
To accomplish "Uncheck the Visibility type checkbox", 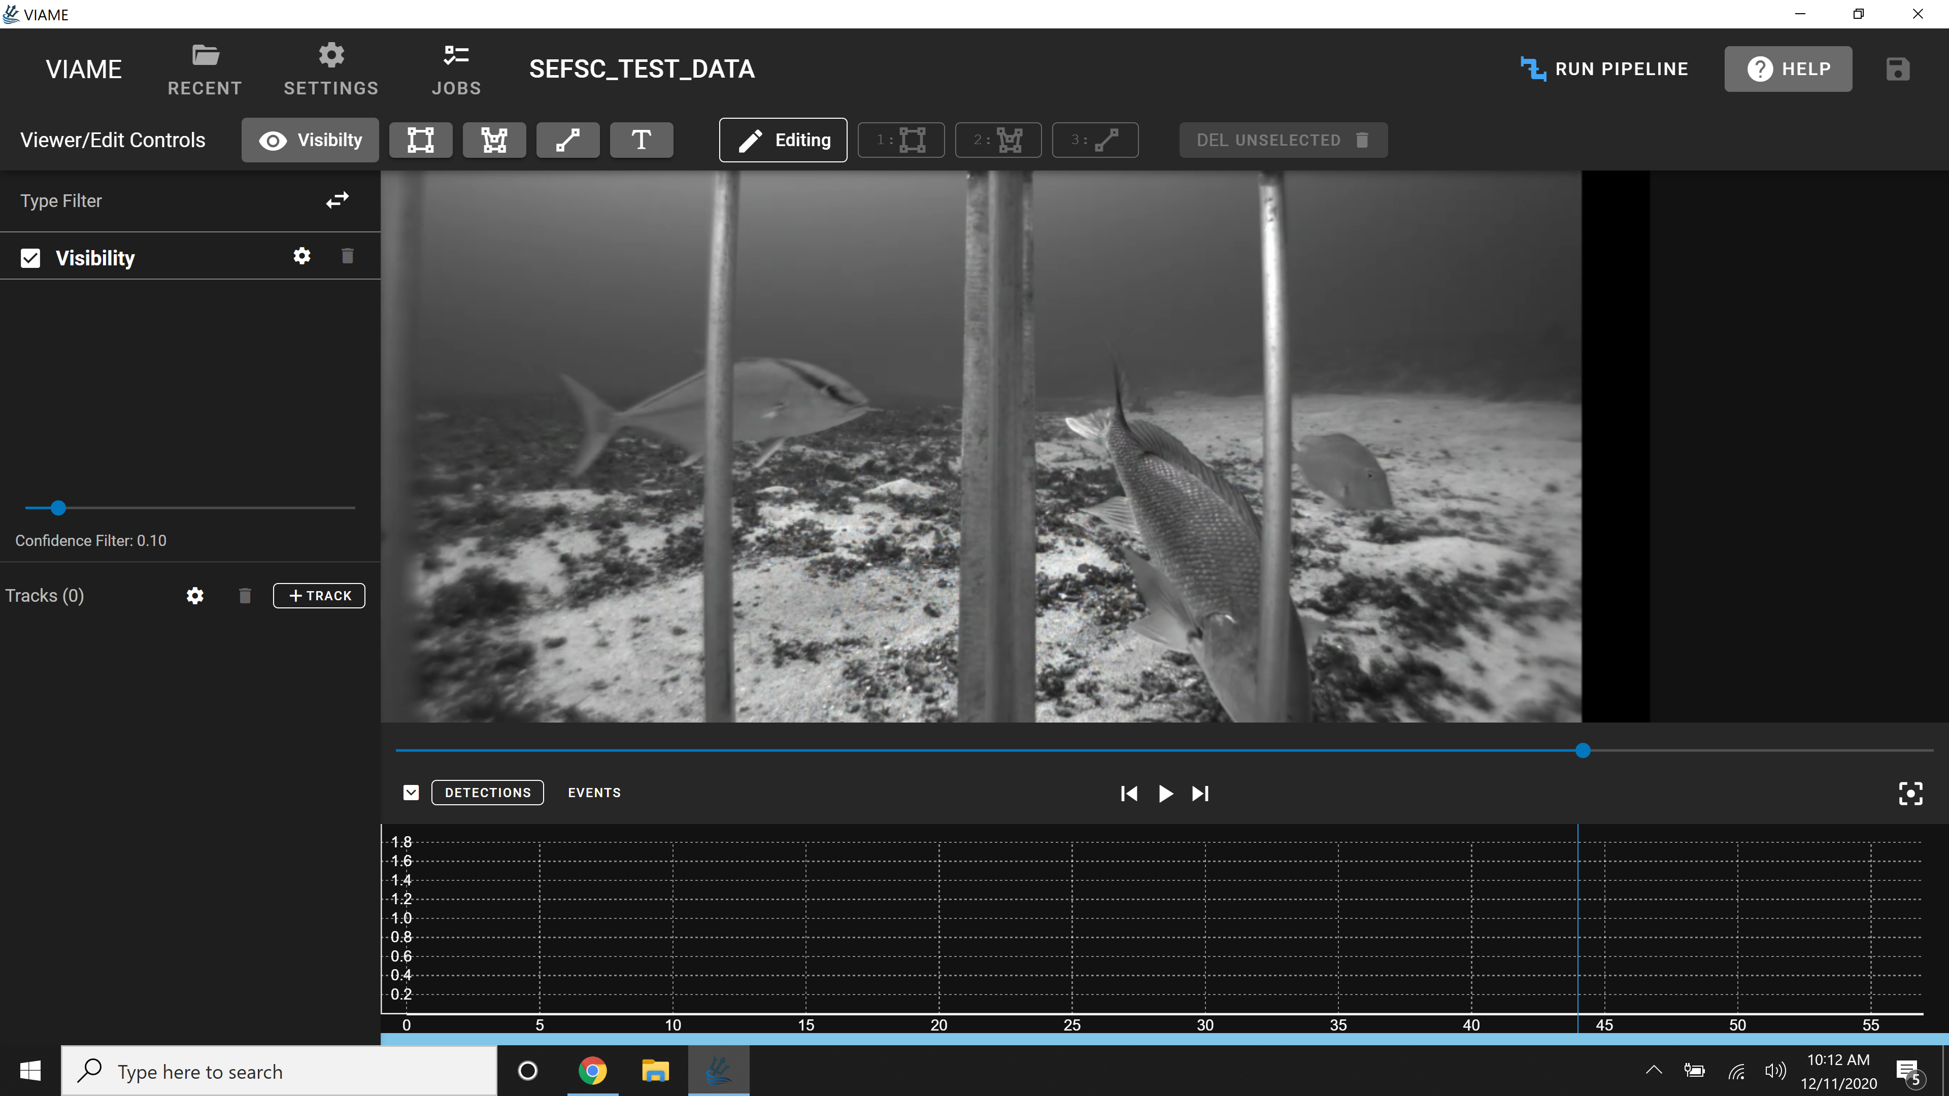I will tap(30, 259).
